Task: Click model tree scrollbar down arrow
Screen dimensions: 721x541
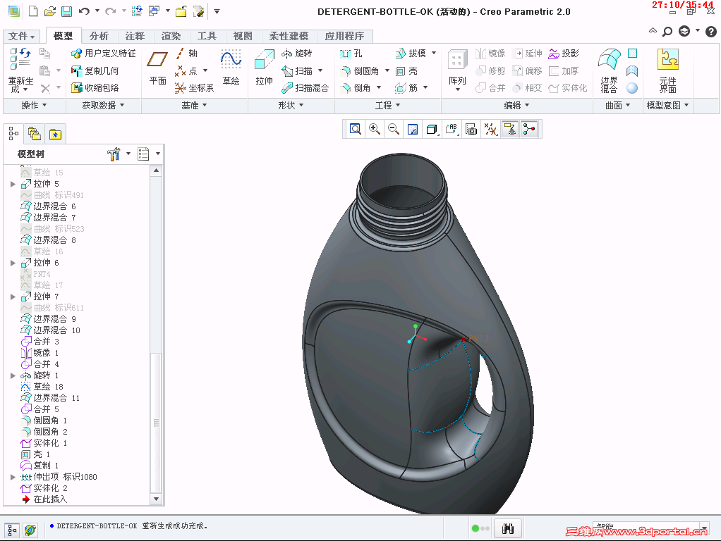Action: click(x=157, y=499)
